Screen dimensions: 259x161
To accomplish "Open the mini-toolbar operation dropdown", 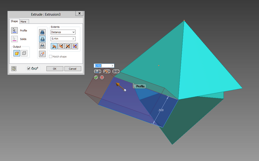I will [x=98, y=71].
